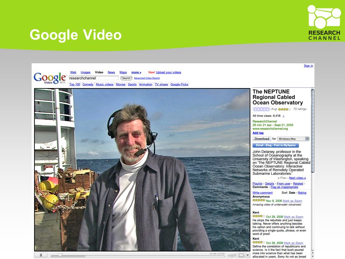Open Advanced Video Search link
This screenshot has width=345, height=259.
[147, 78]
